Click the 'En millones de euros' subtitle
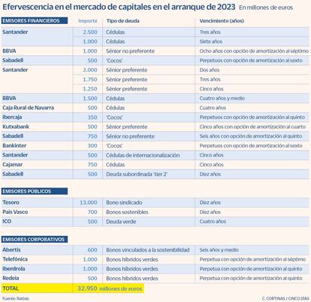The height and width of the screenshot is (302, 311). coord(266,8)
